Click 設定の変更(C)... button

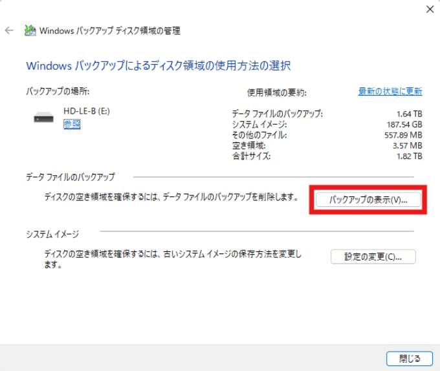tap(373, 257)
